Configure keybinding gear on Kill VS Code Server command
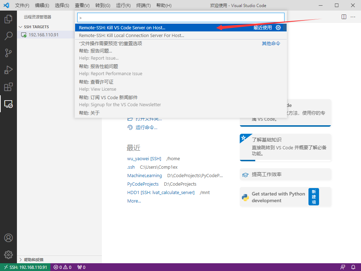This screenshot has width=361, height=271. point(278,28)
